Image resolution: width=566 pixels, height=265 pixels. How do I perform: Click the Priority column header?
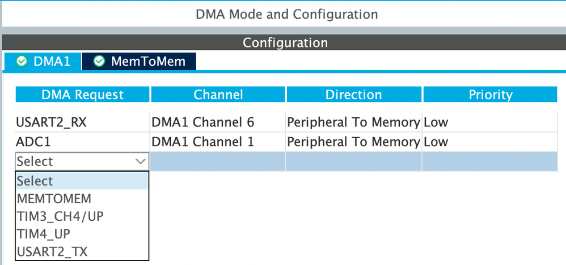(x=490, y=95)
